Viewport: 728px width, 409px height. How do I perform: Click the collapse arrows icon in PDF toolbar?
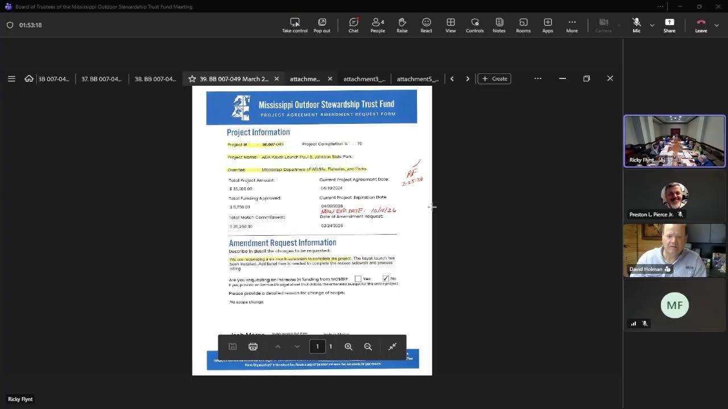coord(392,347)
